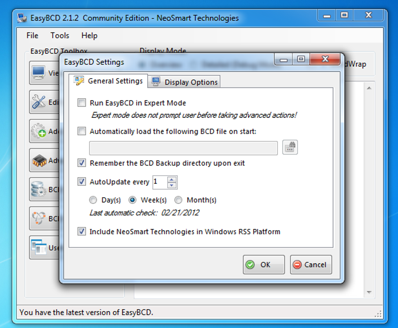The width and height of the screenshot is (398, 328).
Task: Click the OK button
Action: click(264, 264)
